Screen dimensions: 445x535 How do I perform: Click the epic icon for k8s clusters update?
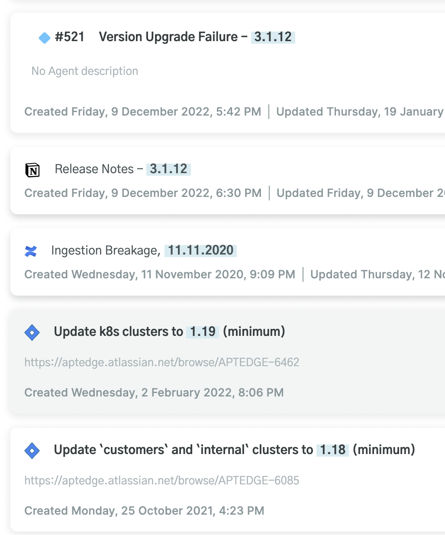tap(32, 332)
